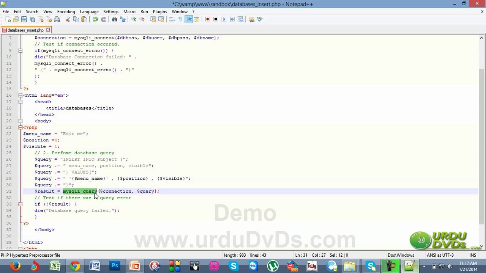Undo the last edit with the green arrow
This screenshot has width=486, height=273.
pos(95,19)
